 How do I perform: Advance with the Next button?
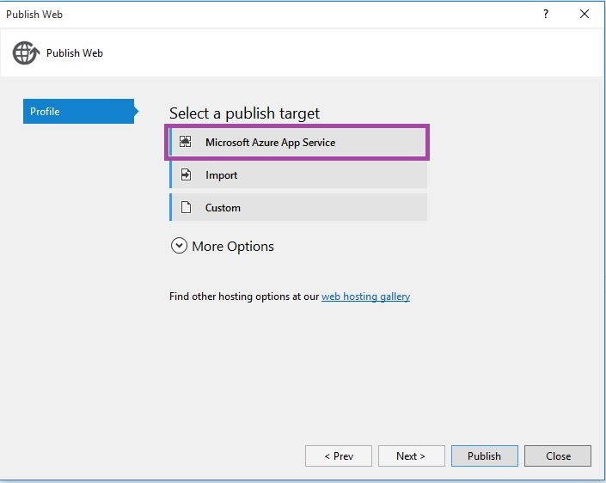coord(411,455)
